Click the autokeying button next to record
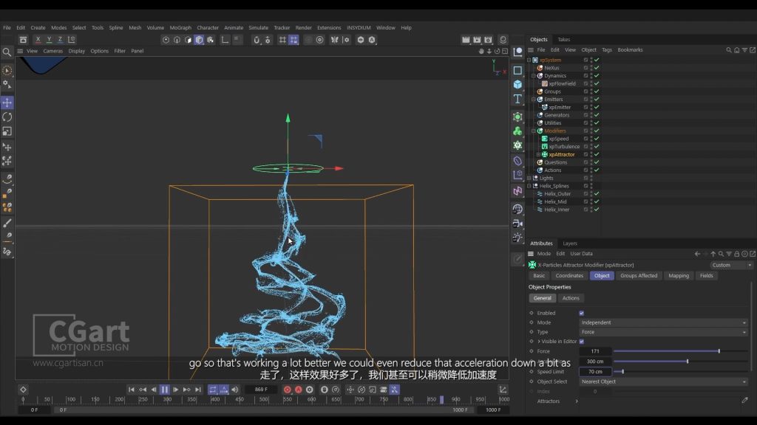Screen dimensions: 757x425 point(299,390)
